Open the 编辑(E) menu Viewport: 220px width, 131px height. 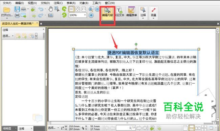20,3
